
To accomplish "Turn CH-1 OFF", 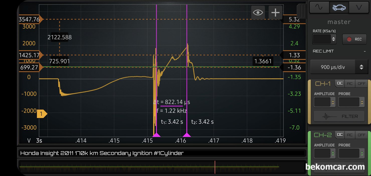I will (361, 84).
